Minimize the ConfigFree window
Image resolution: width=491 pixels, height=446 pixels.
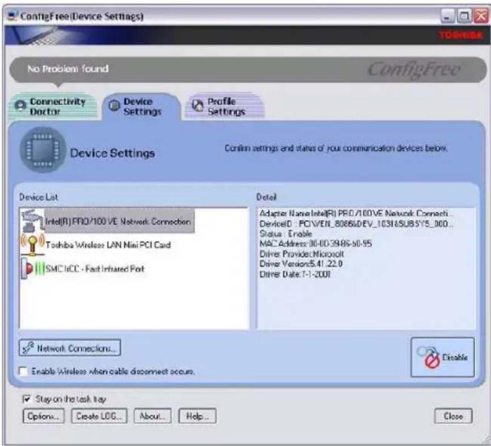[x=447, y=16]
